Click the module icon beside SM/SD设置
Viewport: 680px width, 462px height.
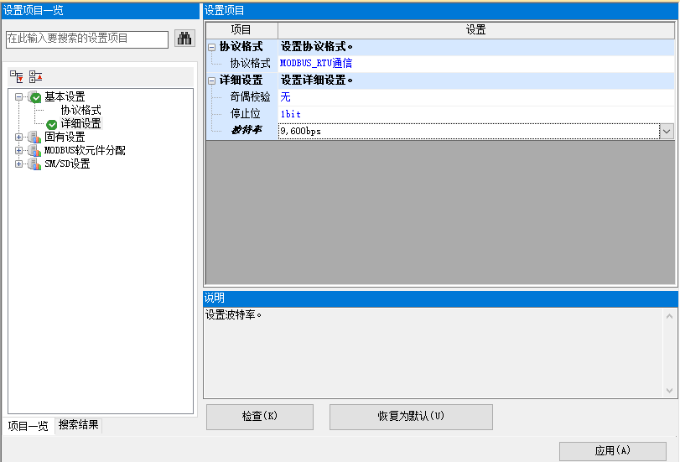click(34, 164)
